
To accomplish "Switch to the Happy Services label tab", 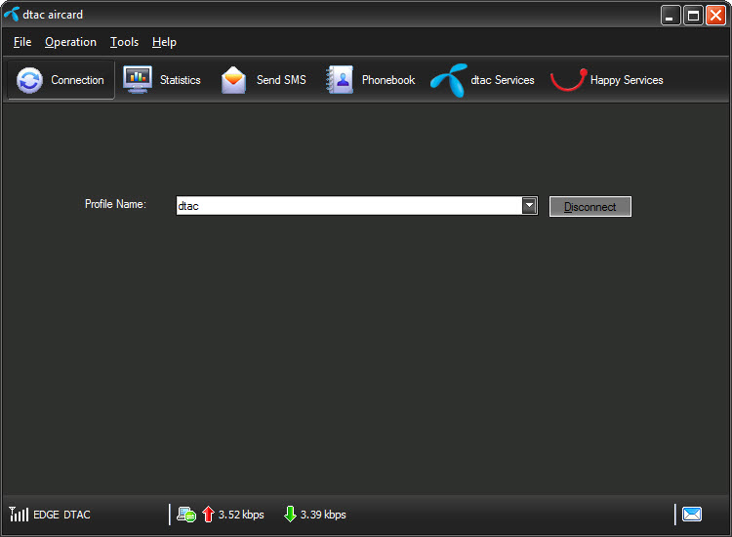I will [x=627, y=80].
